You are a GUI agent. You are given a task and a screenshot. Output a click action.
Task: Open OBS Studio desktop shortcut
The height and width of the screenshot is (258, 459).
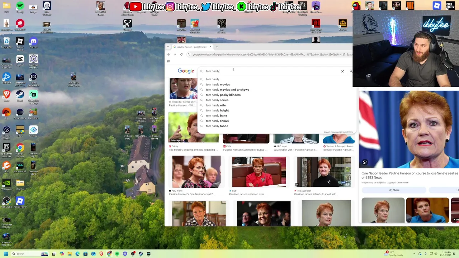pos(6,202)
